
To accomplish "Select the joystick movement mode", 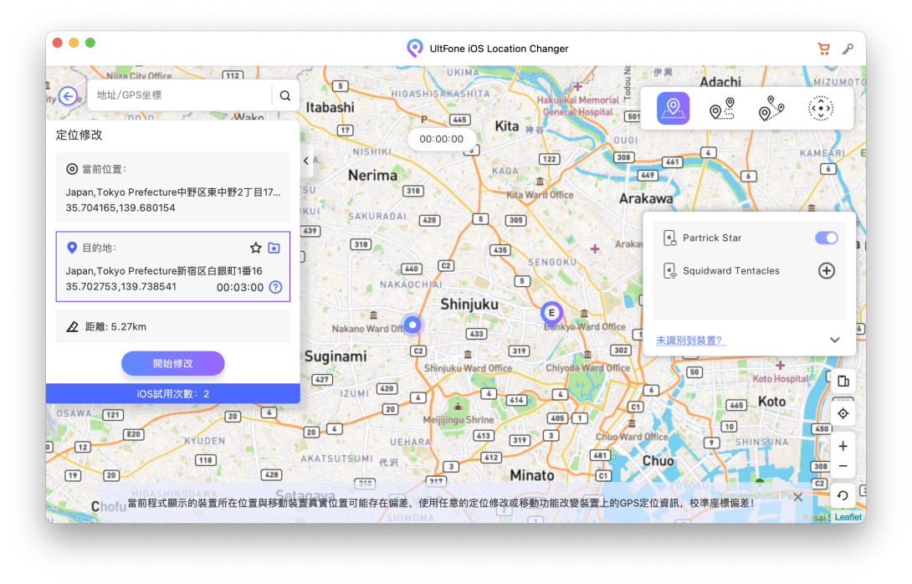I will click(x=821, y=109).
